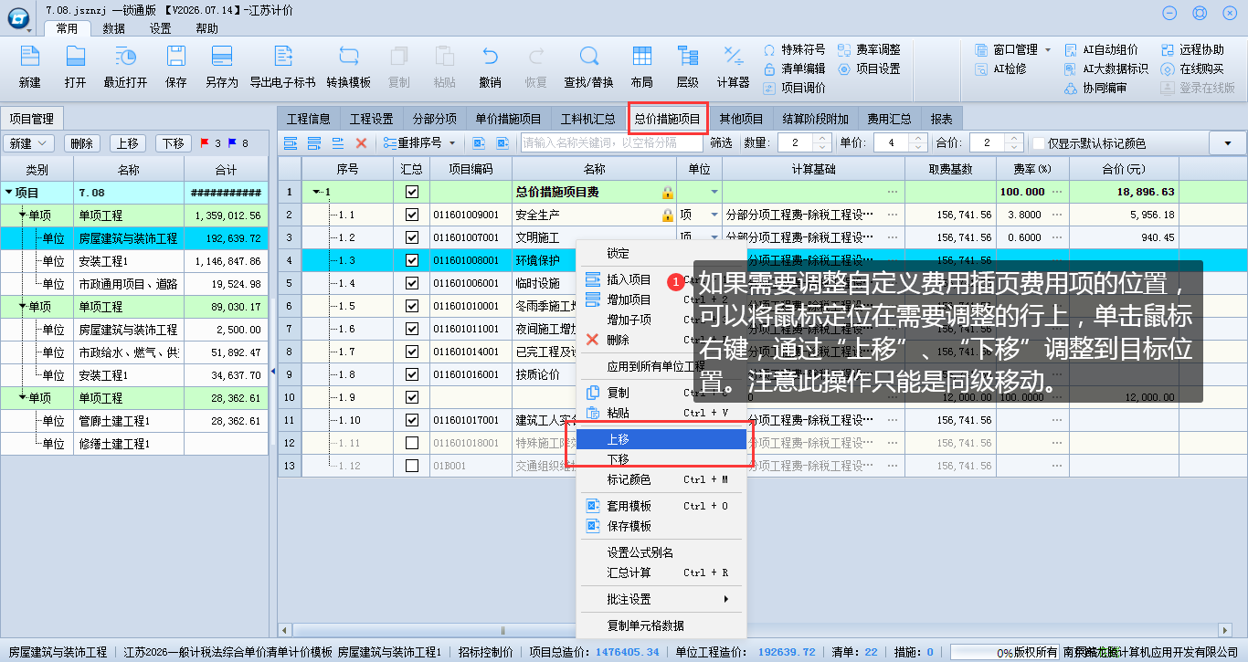Click 项目调价 in the ribbon
Image resolution: width=1248 pixels, height=662 pixels.
(794, 89)
